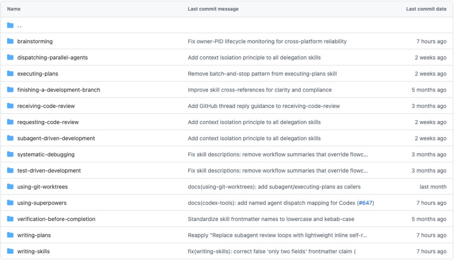Go up via the '..' parent link

point(19,26)
